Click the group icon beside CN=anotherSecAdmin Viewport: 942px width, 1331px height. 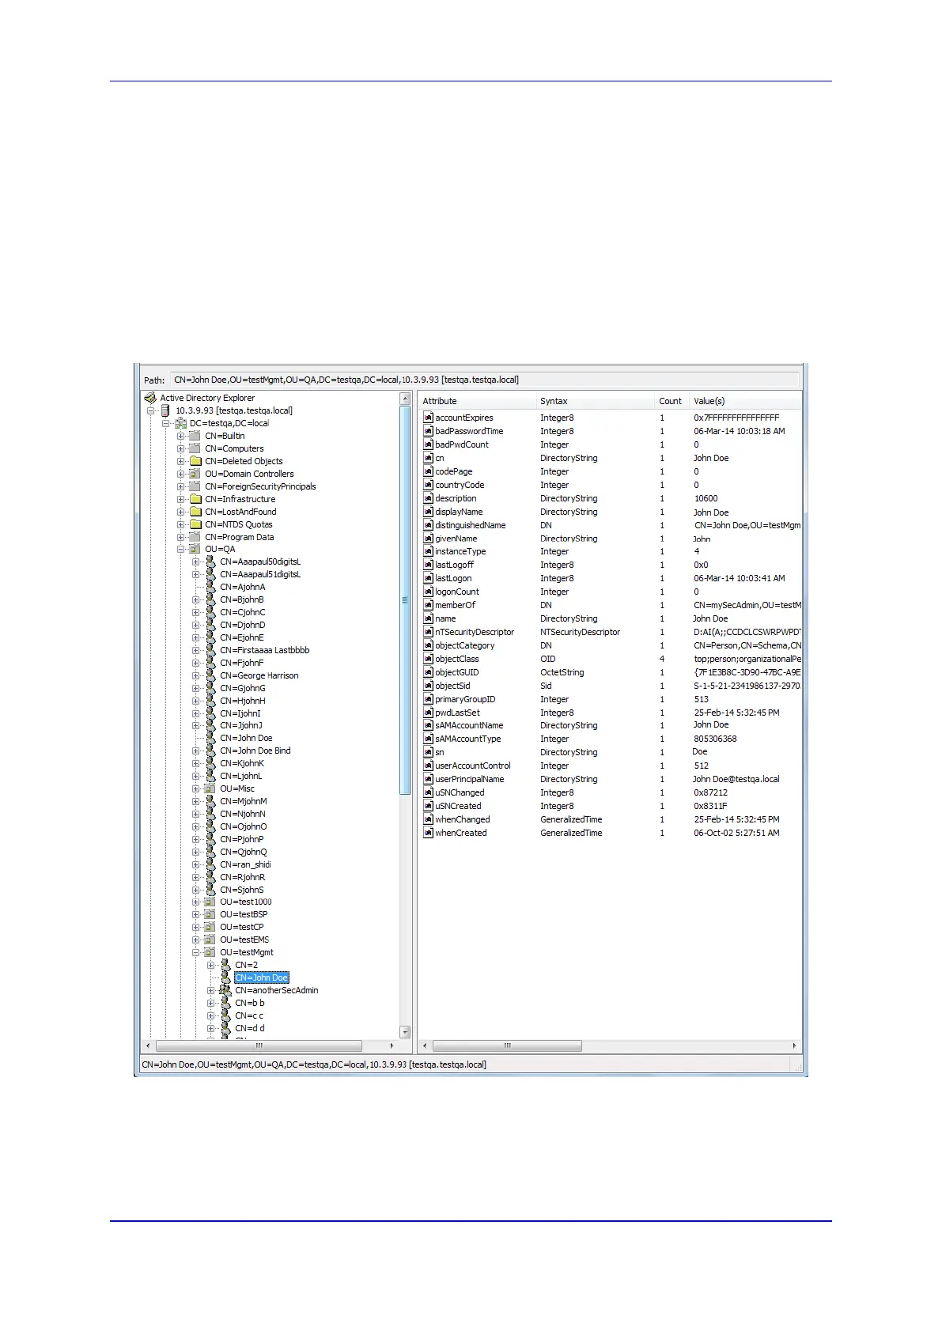point(225,990)
